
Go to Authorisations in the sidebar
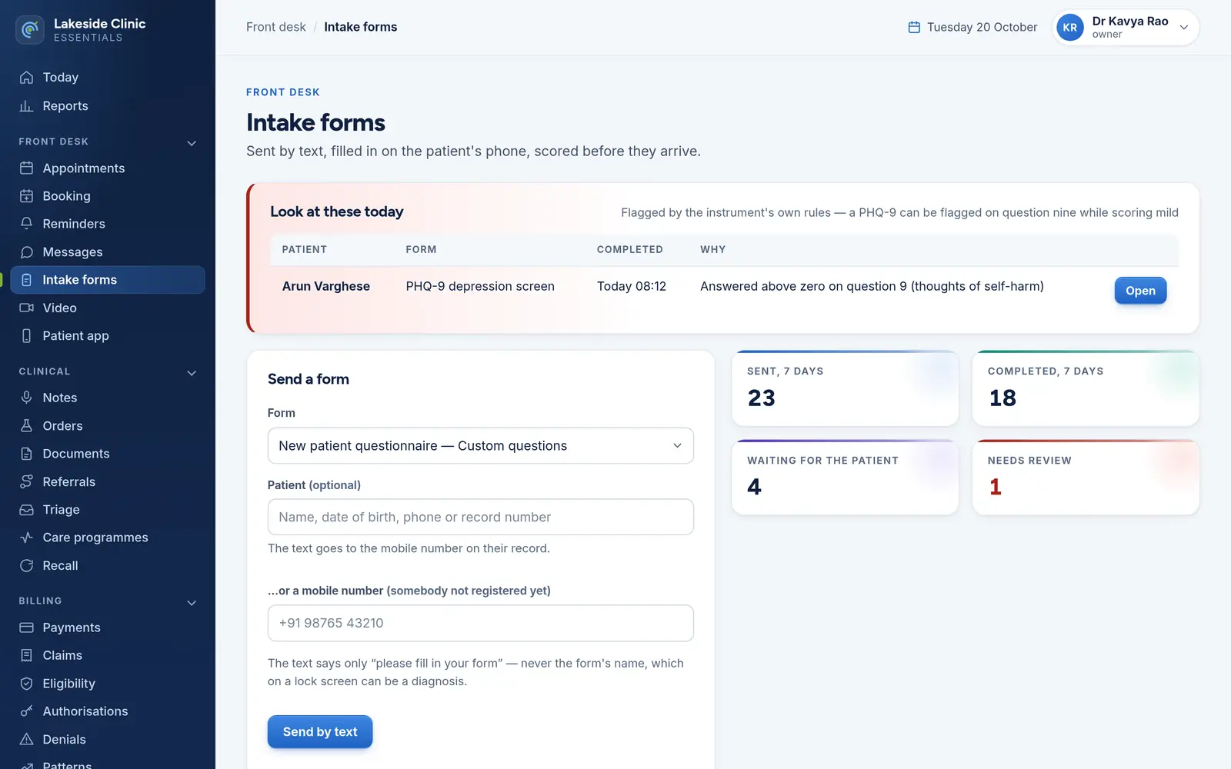[x=108, y=711]
